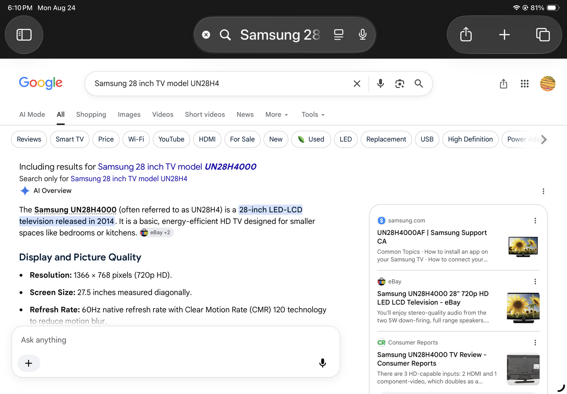The image size is (567, 394).
Task: Tap the Safari address bar magnifier icon
Action: point(225,35)
